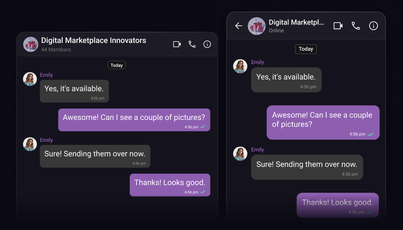Select the 'Today' date separator on the left chat
Image resolution: width=403 pixels, height=230 pixels.
click(x=117, y=65)
